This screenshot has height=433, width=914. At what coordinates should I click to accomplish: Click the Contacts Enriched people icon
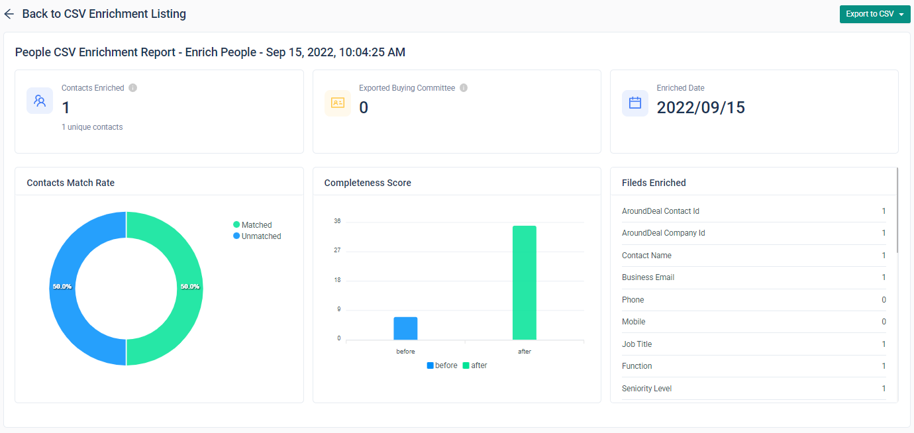point(40,101)
